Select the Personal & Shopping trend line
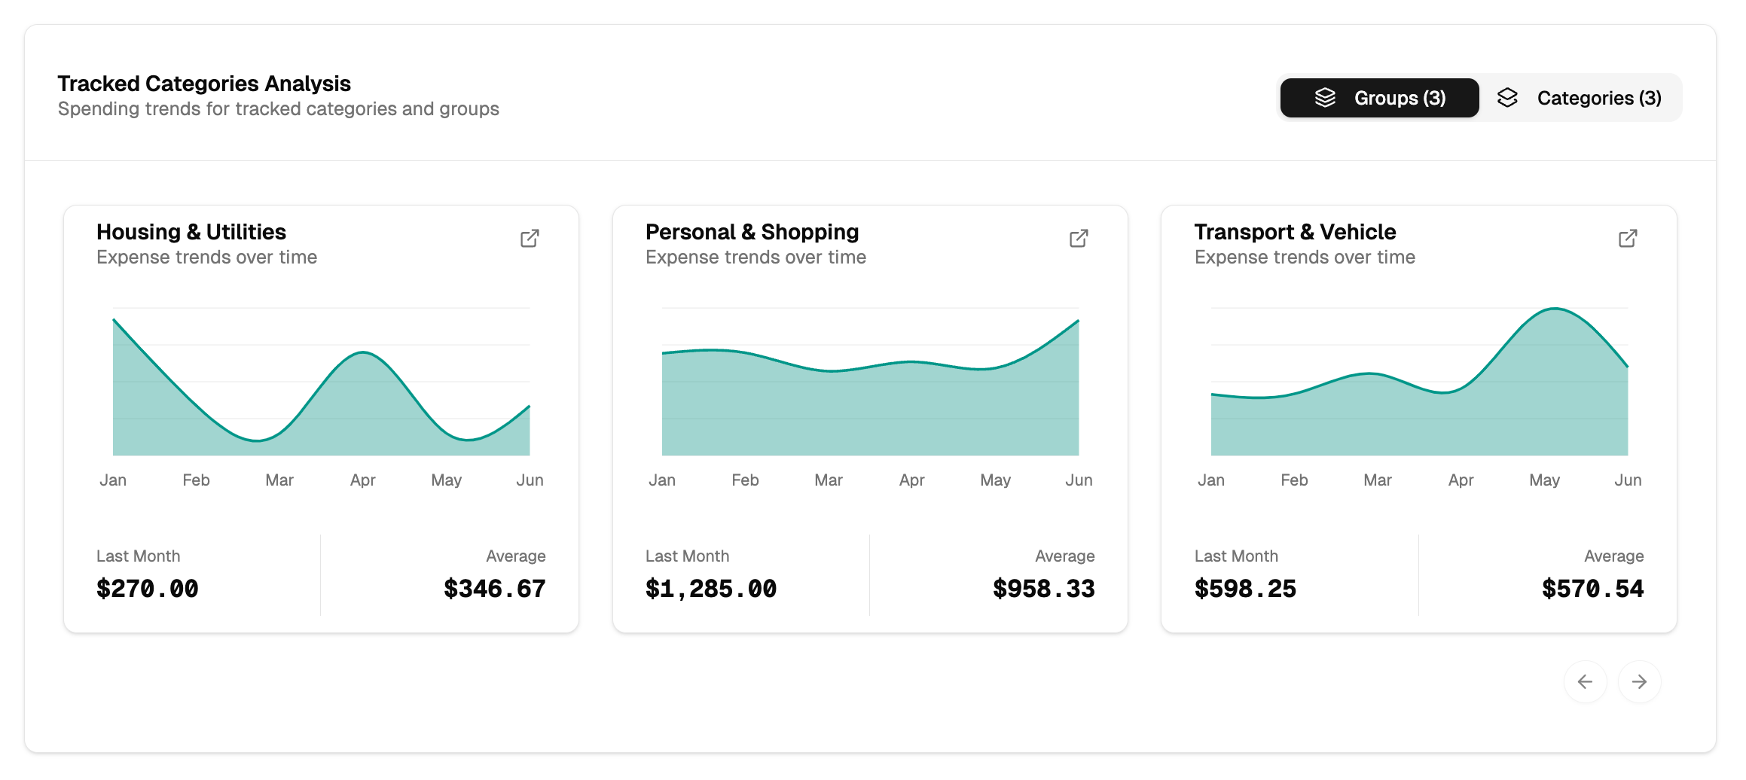This screenshot has width=1746, height=780. 866,365
